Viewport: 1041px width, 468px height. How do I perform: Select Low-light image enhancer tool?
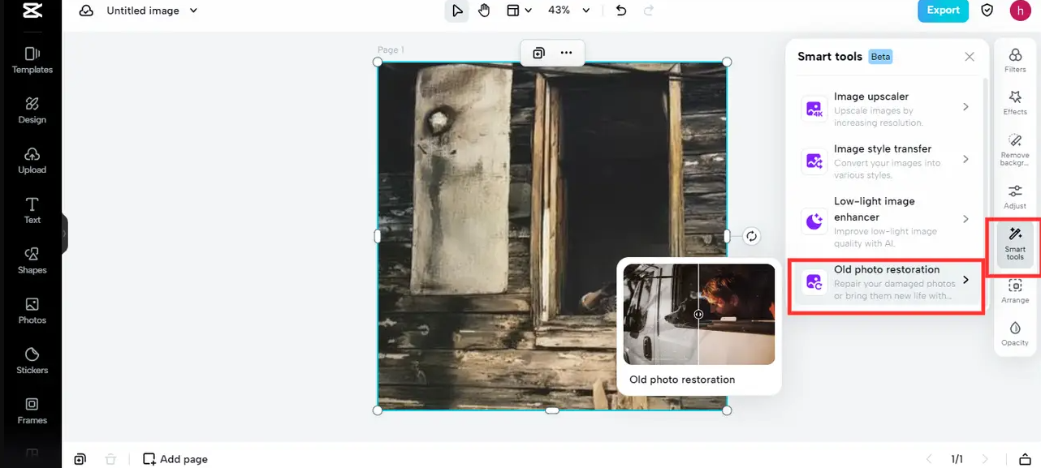click(x=886, y=220)
